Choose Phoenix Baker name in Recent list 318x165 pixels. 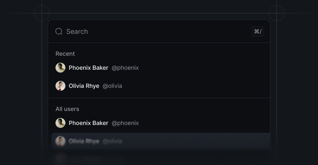(89, 68)
